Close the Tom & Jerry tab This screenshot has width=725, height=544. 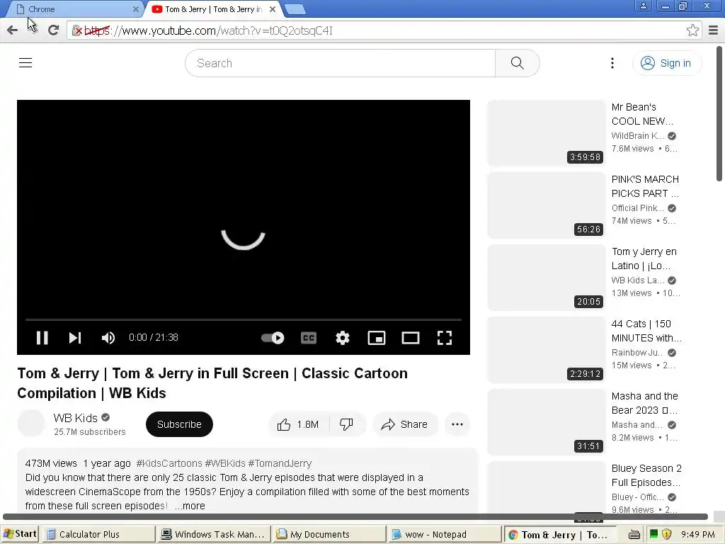click(x=273, y=8)
